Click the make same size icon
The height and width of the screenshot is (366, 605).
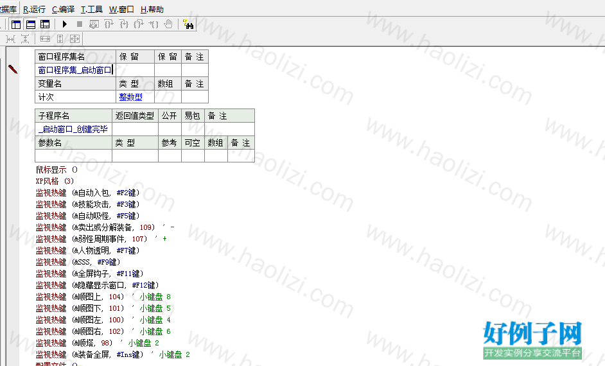pyautogui.click(x=75, y=39)
